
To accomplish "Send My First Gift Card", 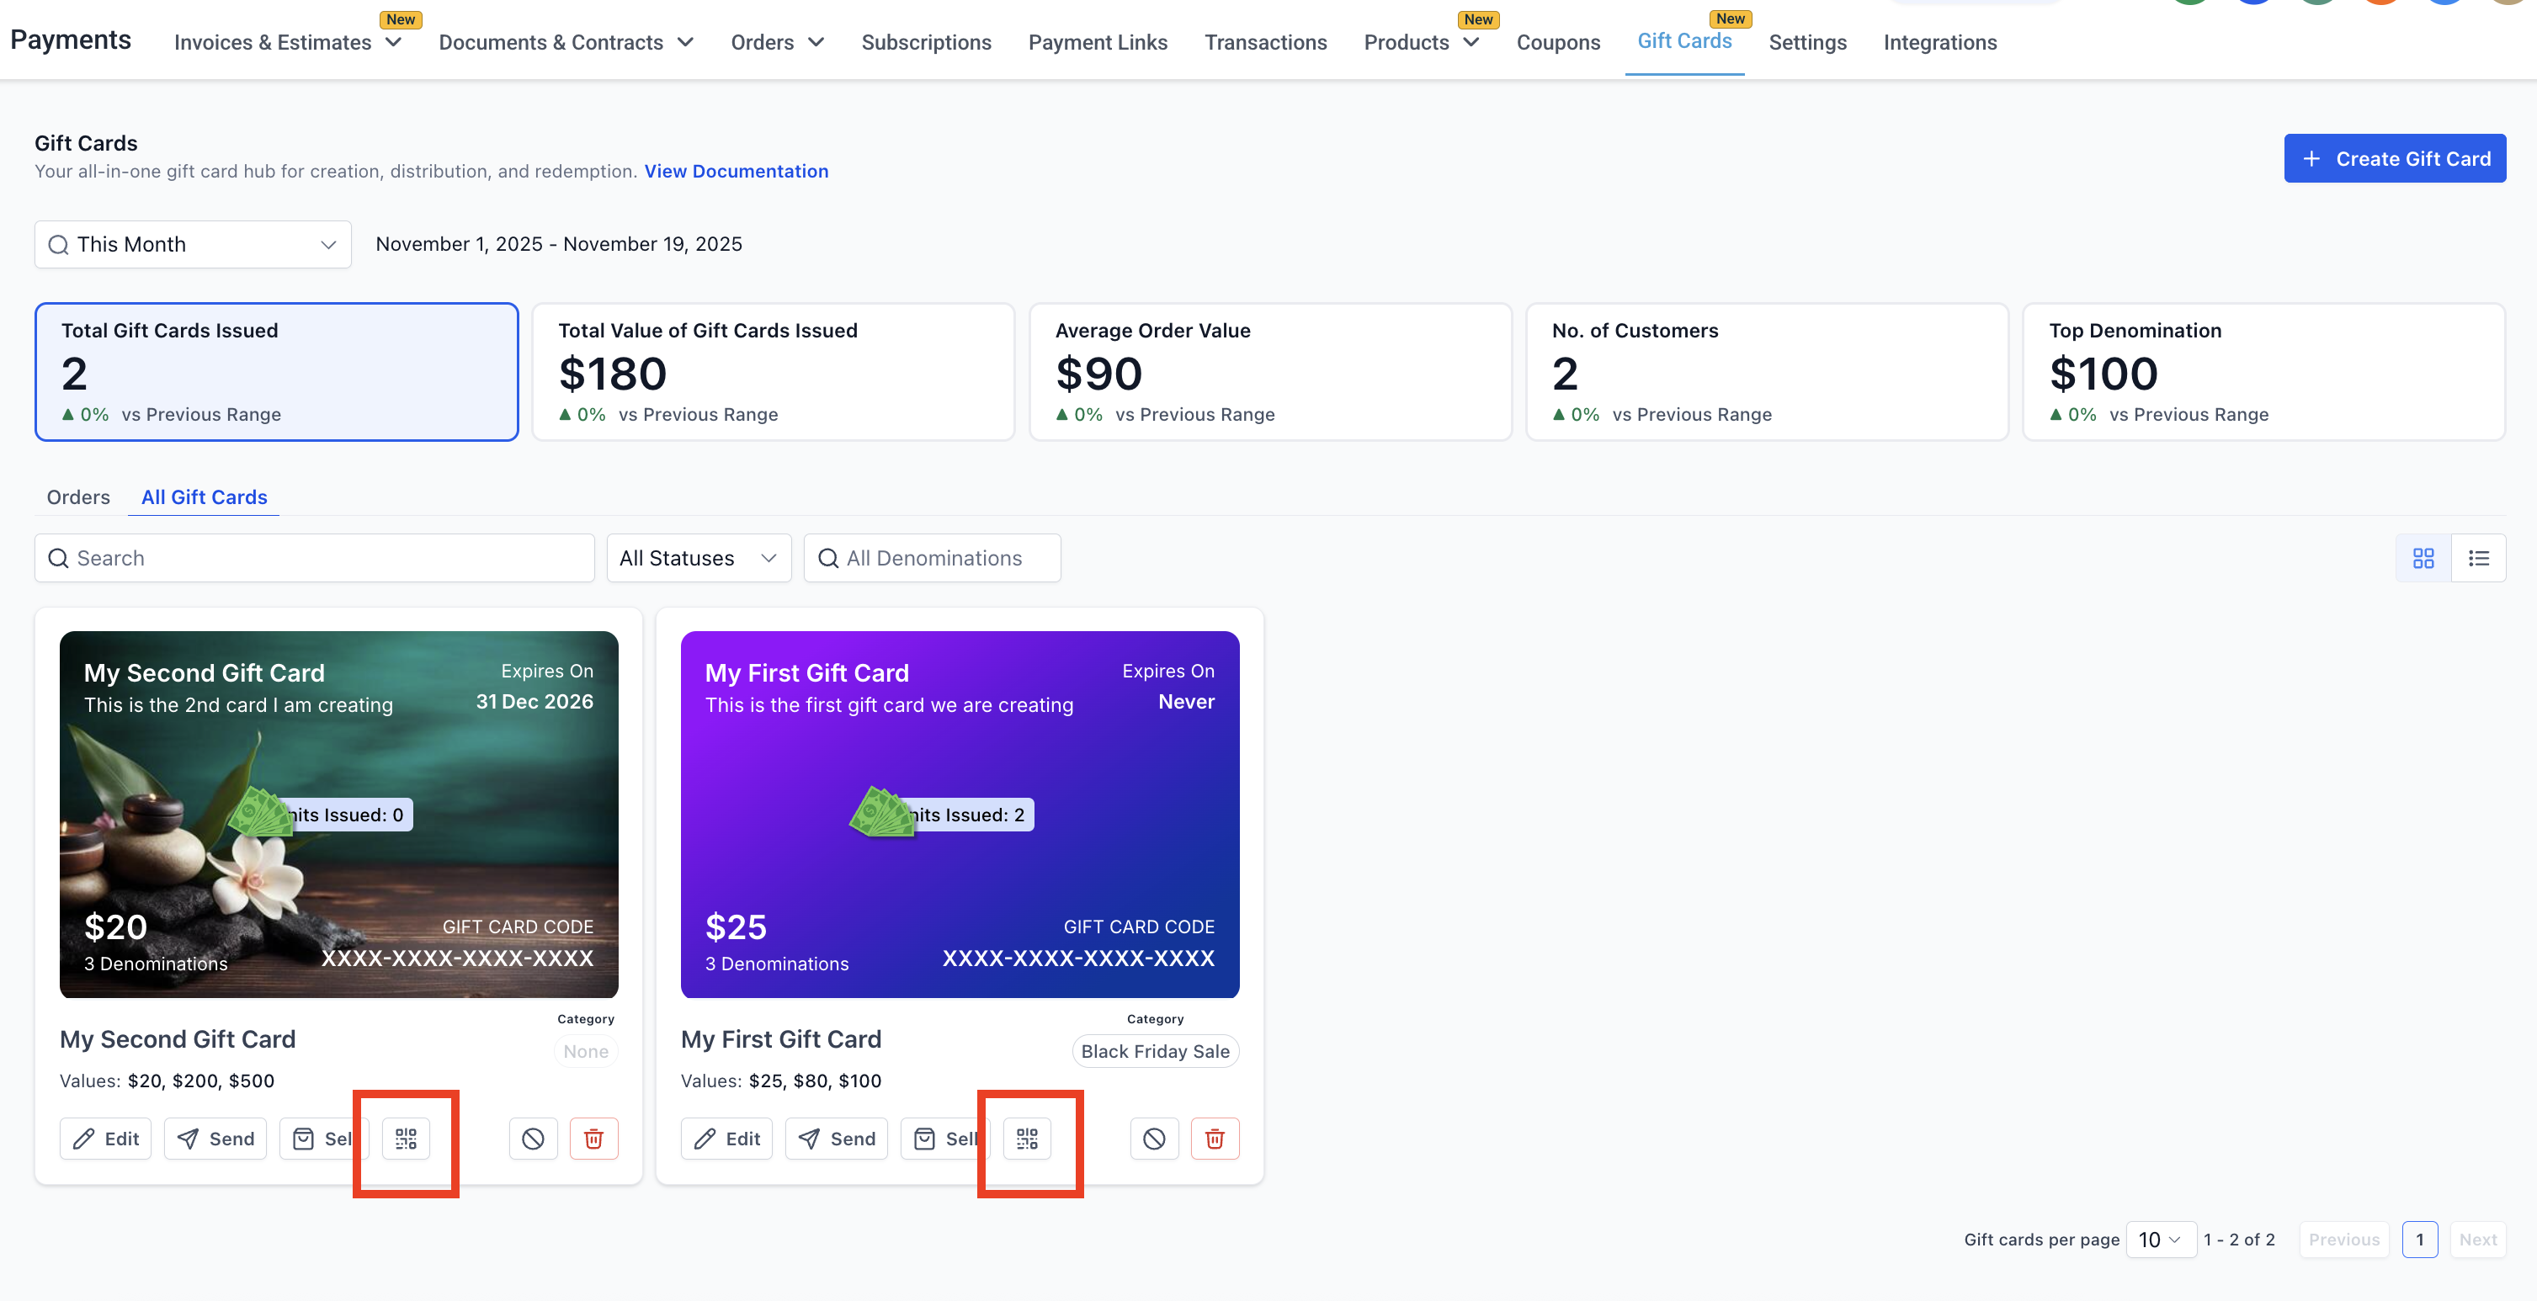I will pos(836,1139).
